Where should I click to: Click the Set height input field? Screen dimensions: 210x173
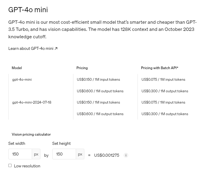(64, 154)
